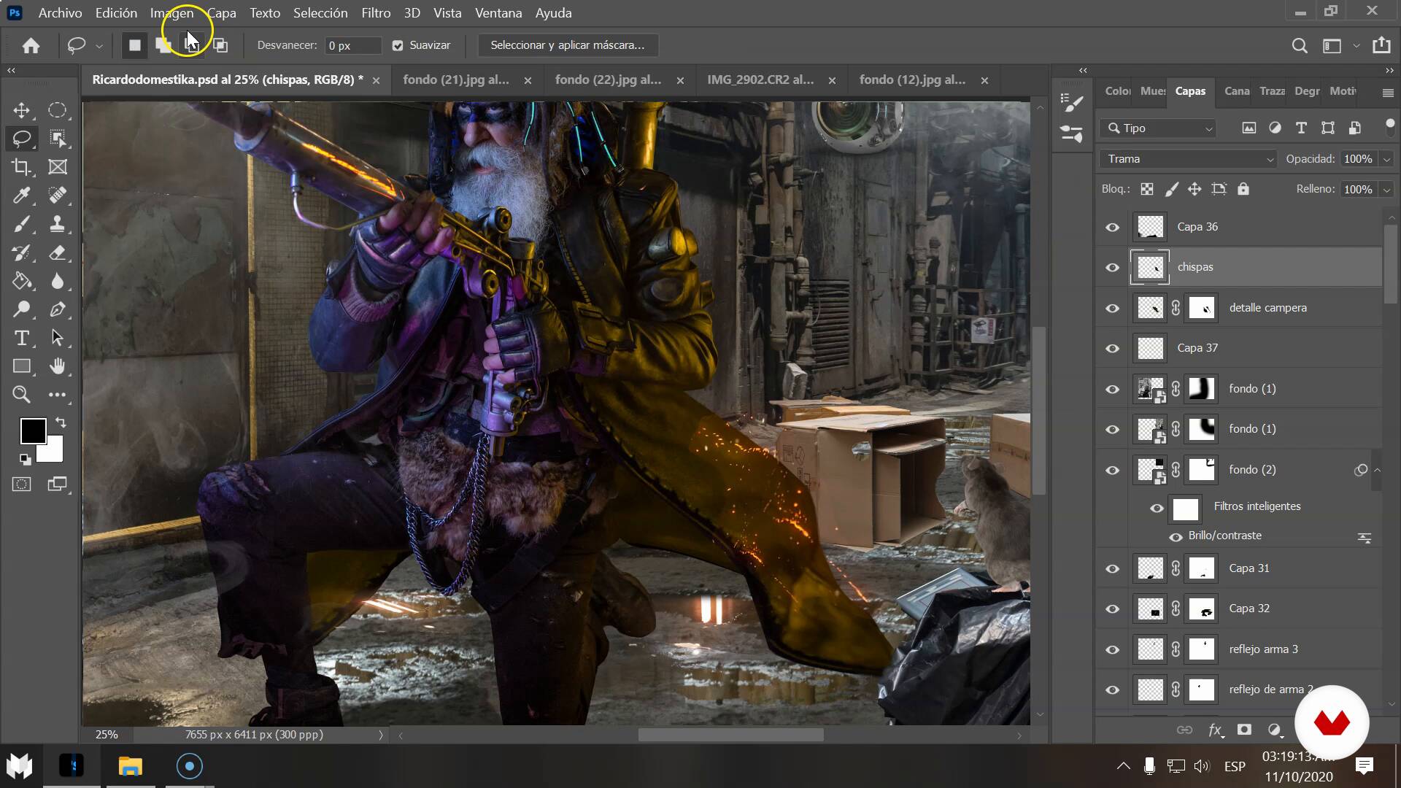
Task: Open the Opacidad slider dropdown
Action: point(1386,159)
